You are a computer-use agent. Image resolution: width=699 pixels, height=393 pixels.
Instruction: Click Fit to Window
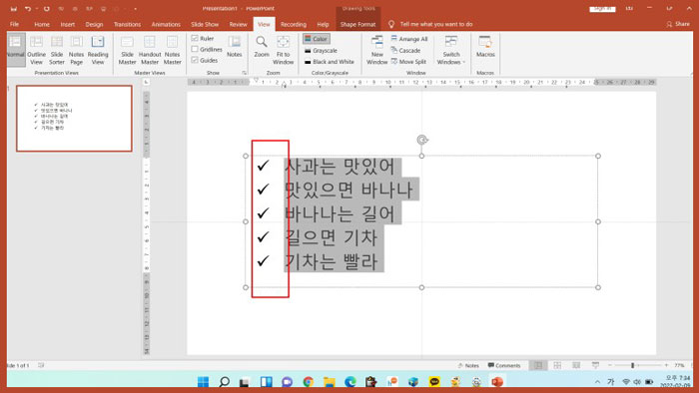coord(283,50)
